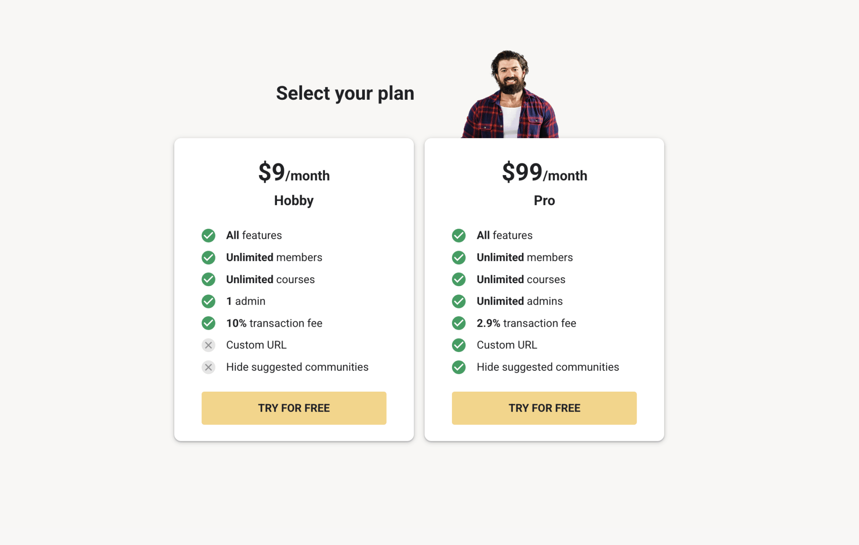This screenshot has height=545, width=859.
Task: Click TRY FOR FREE under the Pro plan
Action: click(544, 408)
